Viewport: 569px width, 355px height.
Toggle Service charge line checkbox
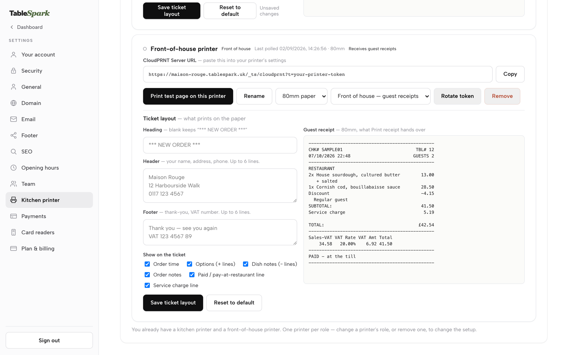147,286
